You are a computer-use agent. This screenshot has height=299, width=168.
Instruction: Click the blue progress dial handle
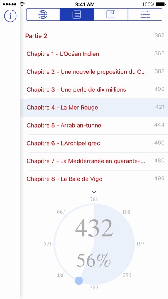(x=79, y=281)
